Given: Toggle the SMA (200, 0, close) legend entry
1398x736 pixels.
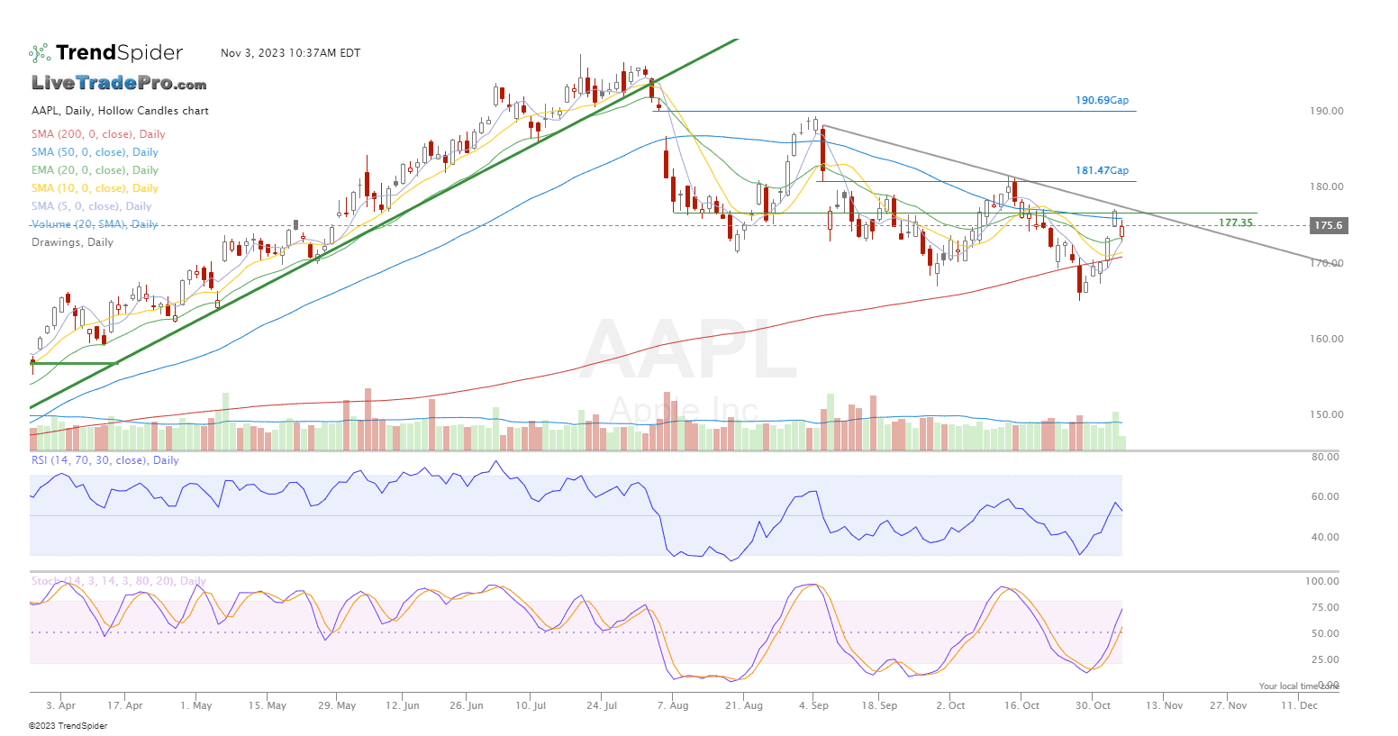Looking at the screenshot, I should [98, 134].
